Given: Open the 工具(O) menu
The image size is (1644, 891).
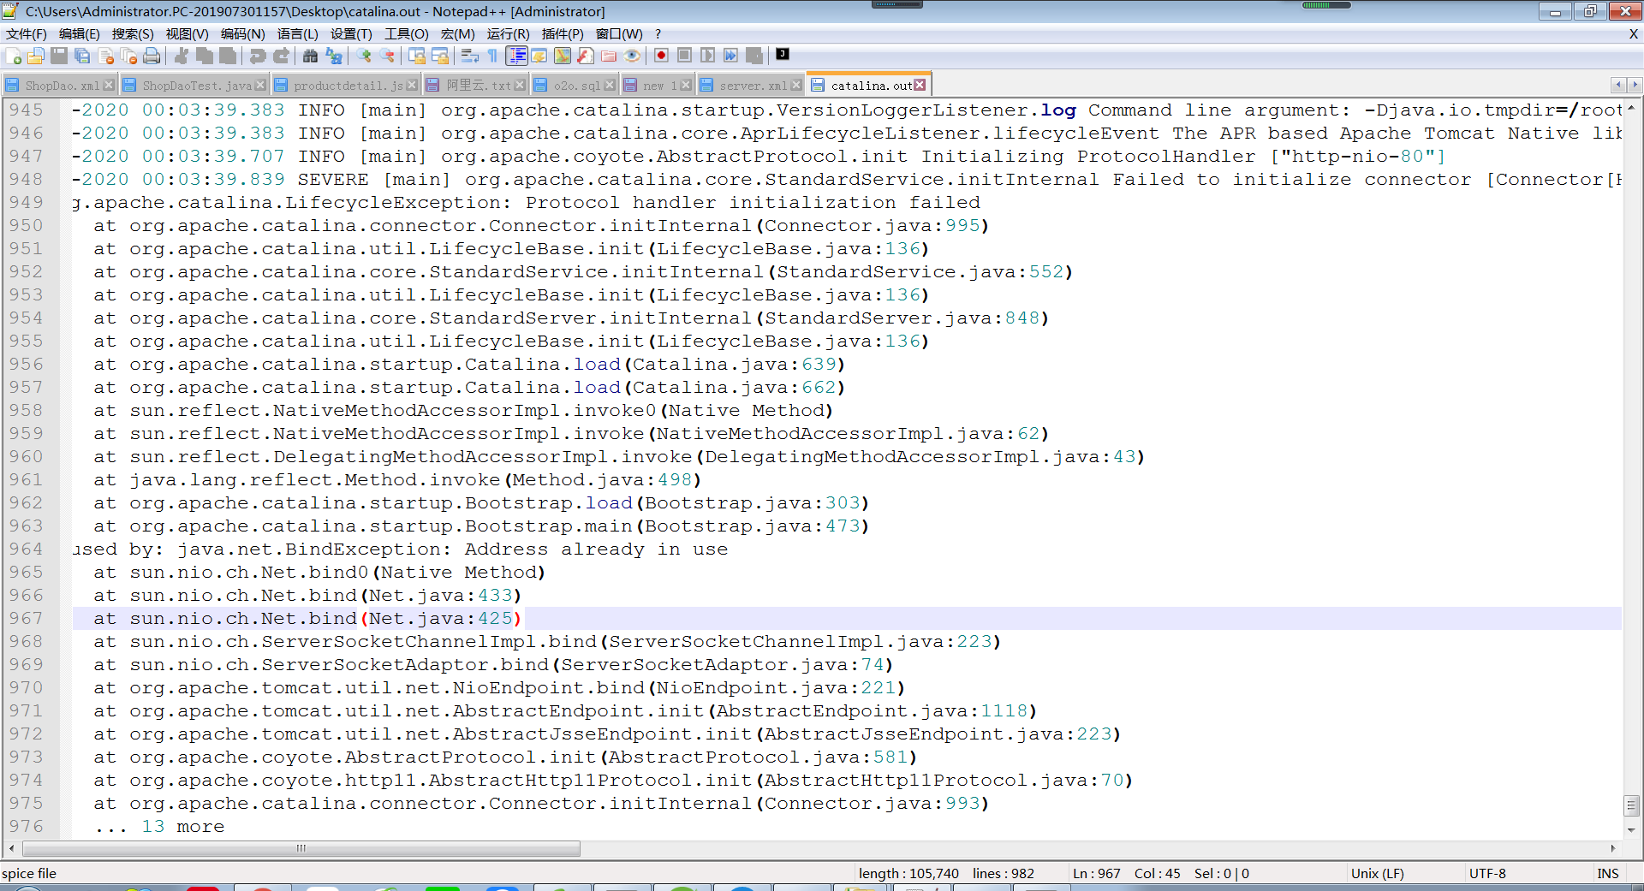Looking at the screenshot, I should (x=407, y=34).
